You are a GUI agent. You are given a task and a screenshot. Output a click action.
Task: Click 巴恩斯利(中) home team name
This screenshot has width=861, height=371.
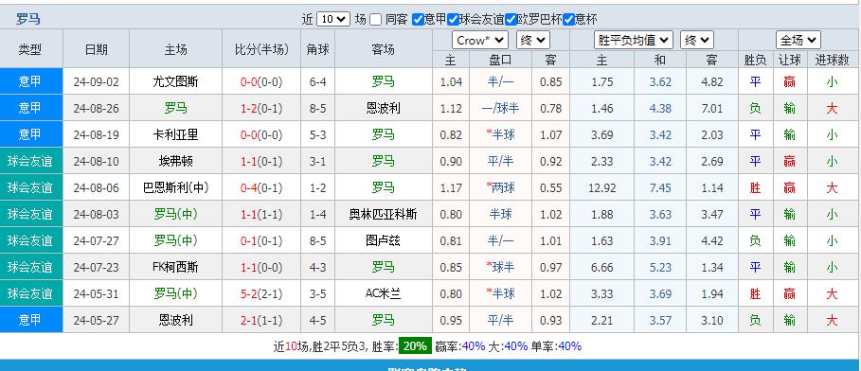[x=176, y=187]
